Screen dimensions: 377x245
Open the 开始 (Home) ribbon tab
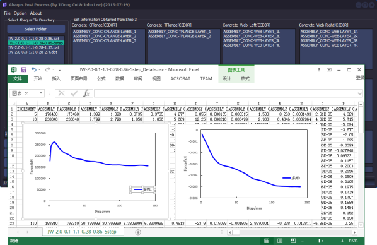(38, 78)
